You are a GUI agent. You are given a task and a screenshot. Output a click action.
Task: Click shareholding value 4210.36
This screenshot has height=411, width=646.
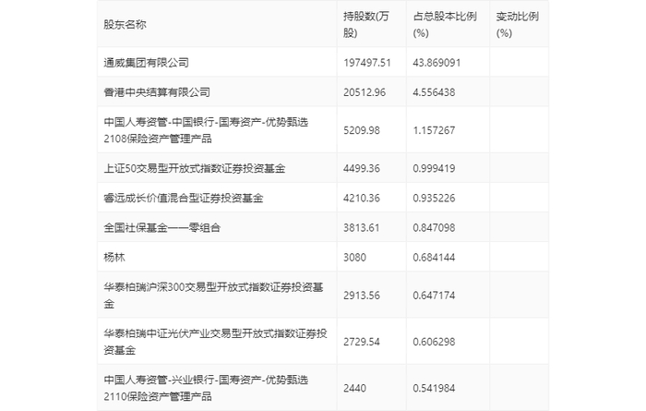[362, 198]
